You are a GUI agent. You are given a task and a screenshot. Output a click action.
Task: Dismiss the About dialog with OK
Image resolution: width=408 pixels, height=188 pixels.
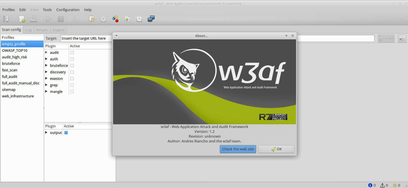(x=276, y=149)
